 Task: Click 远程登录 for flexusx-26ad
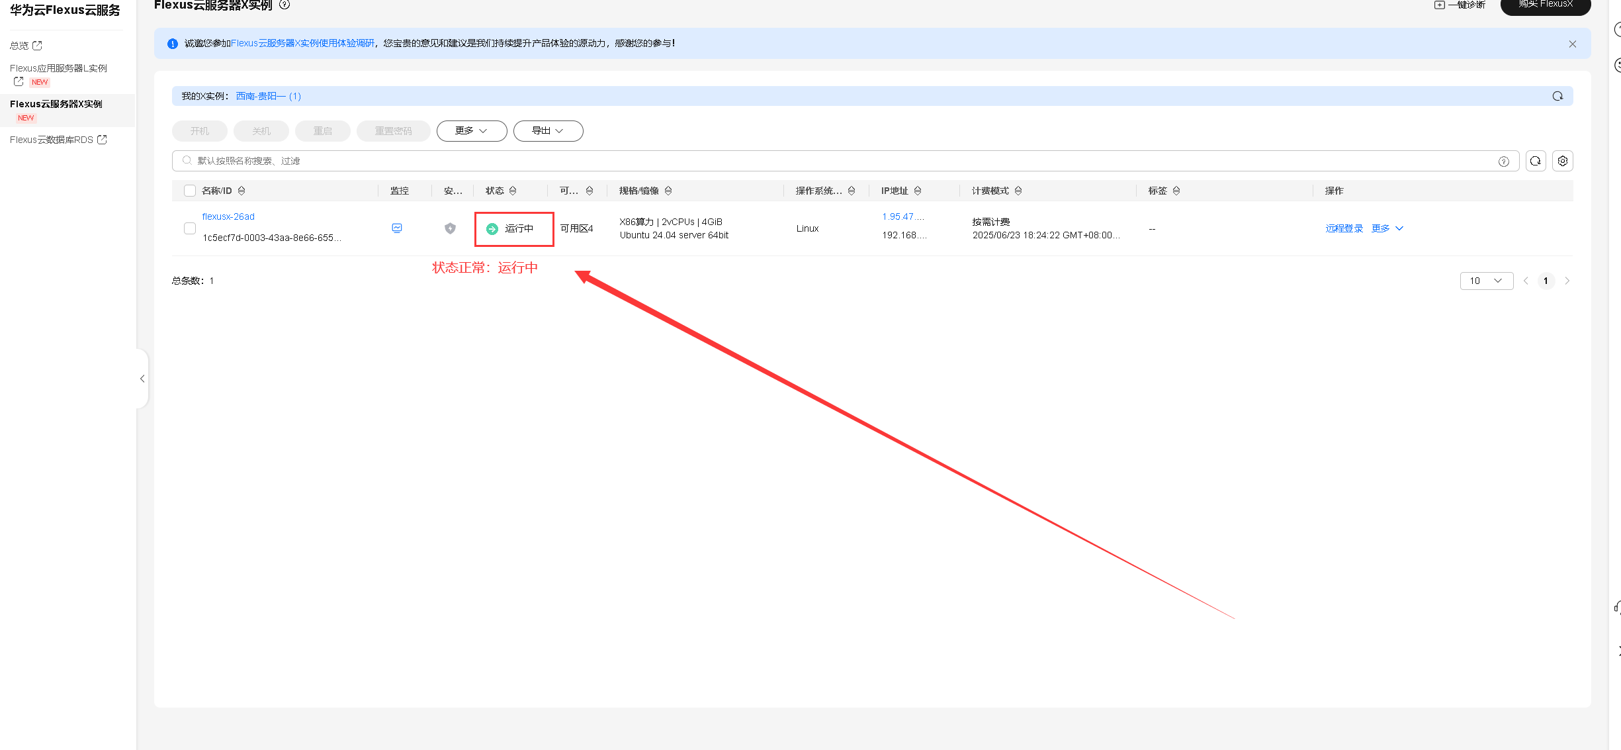pyautogui.click(x=1344, y=228)
